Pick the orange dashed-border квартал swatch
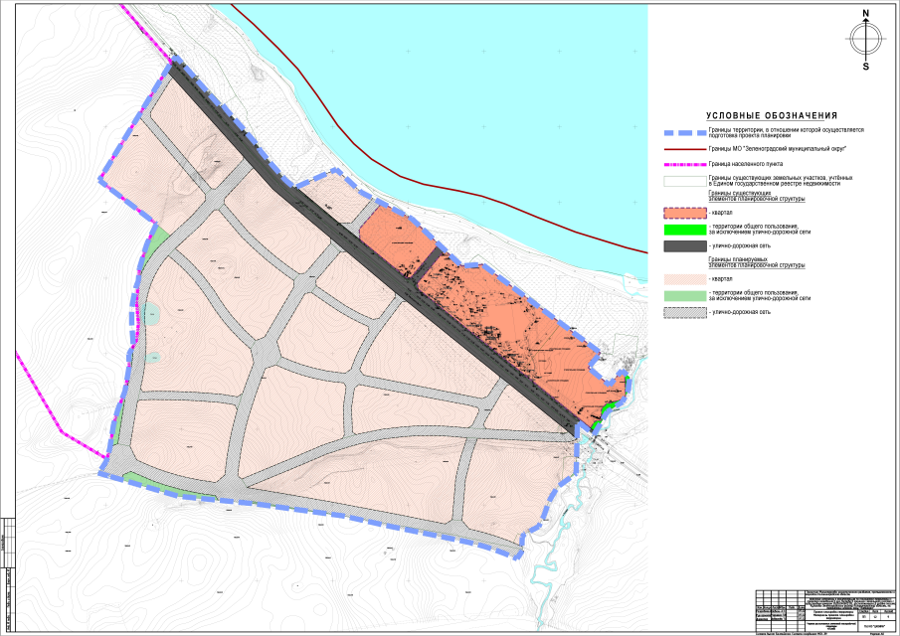 pyautogui.click(x=684, y=213)
